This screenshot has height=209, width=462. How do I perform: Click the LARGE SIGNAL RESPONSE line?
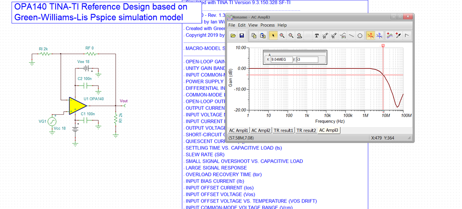[216, 168]
